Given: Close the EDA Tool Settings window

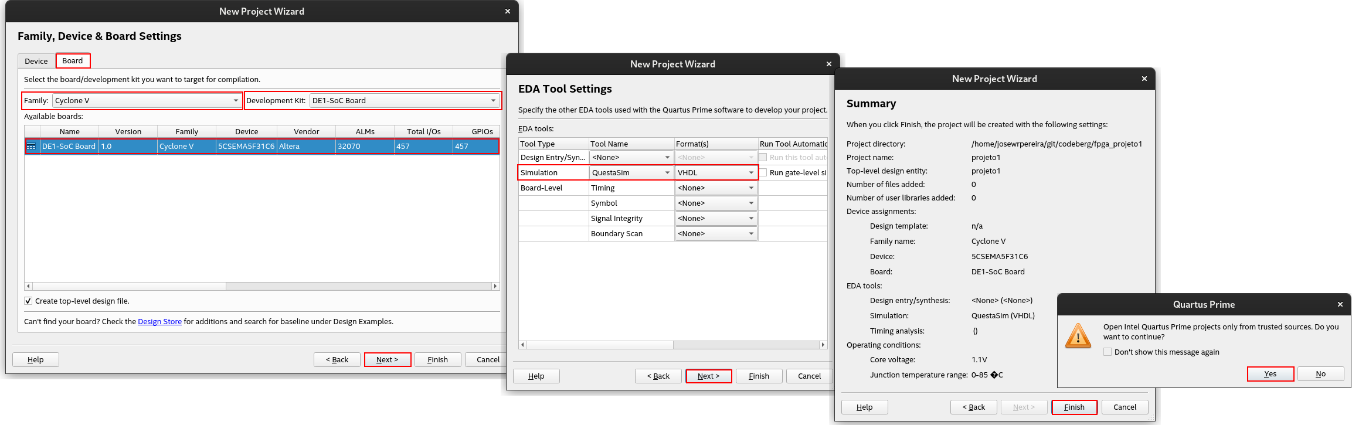Looking at the screenshot, I should coord(828,64).
